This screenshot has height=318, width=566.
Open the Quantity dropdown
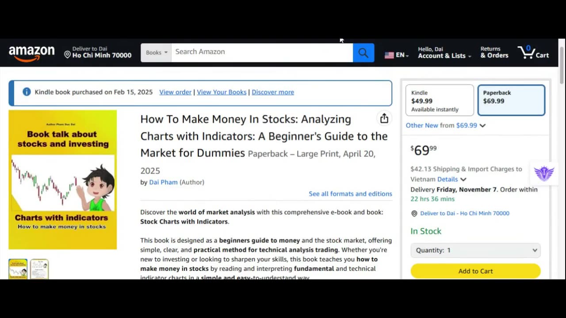[x=475, y=250]
